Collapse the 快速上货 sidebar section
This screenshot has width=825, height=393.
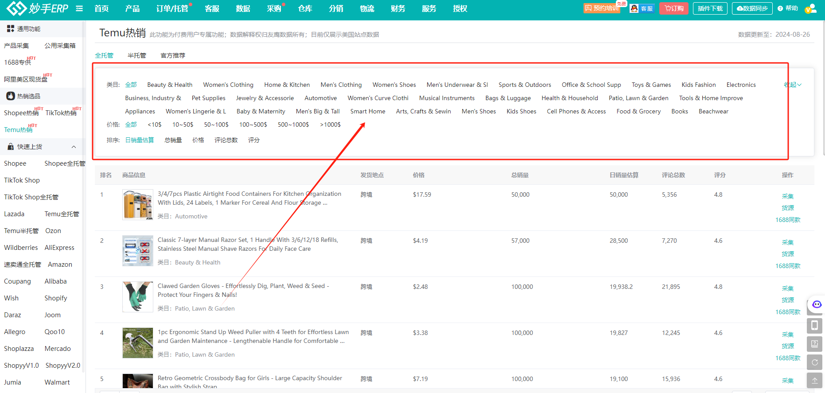74,147
